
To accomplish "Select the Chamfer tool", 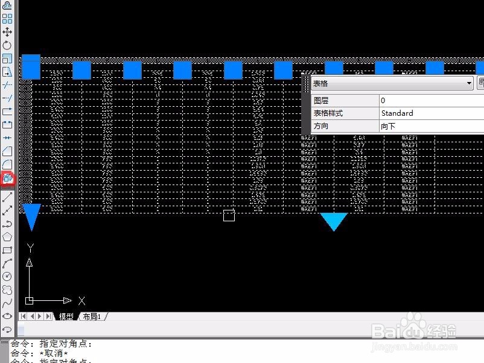I will [7, 151].
